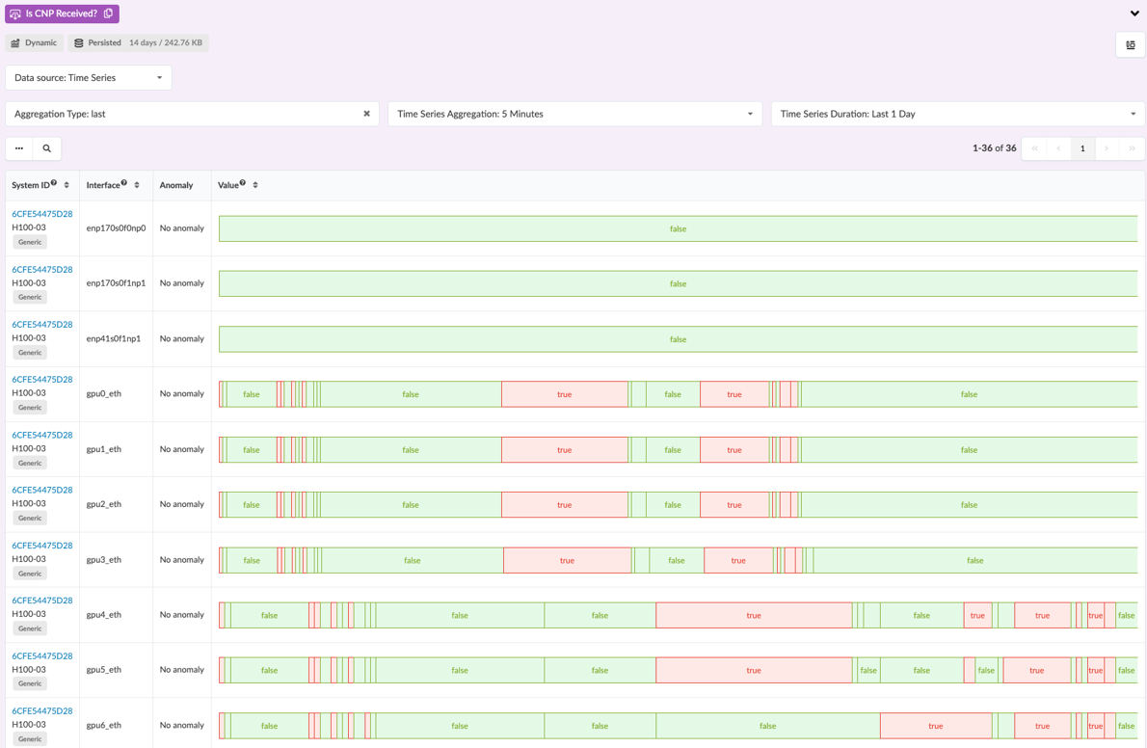Click the 1-36 of 36 results count

tap(994, 147)
